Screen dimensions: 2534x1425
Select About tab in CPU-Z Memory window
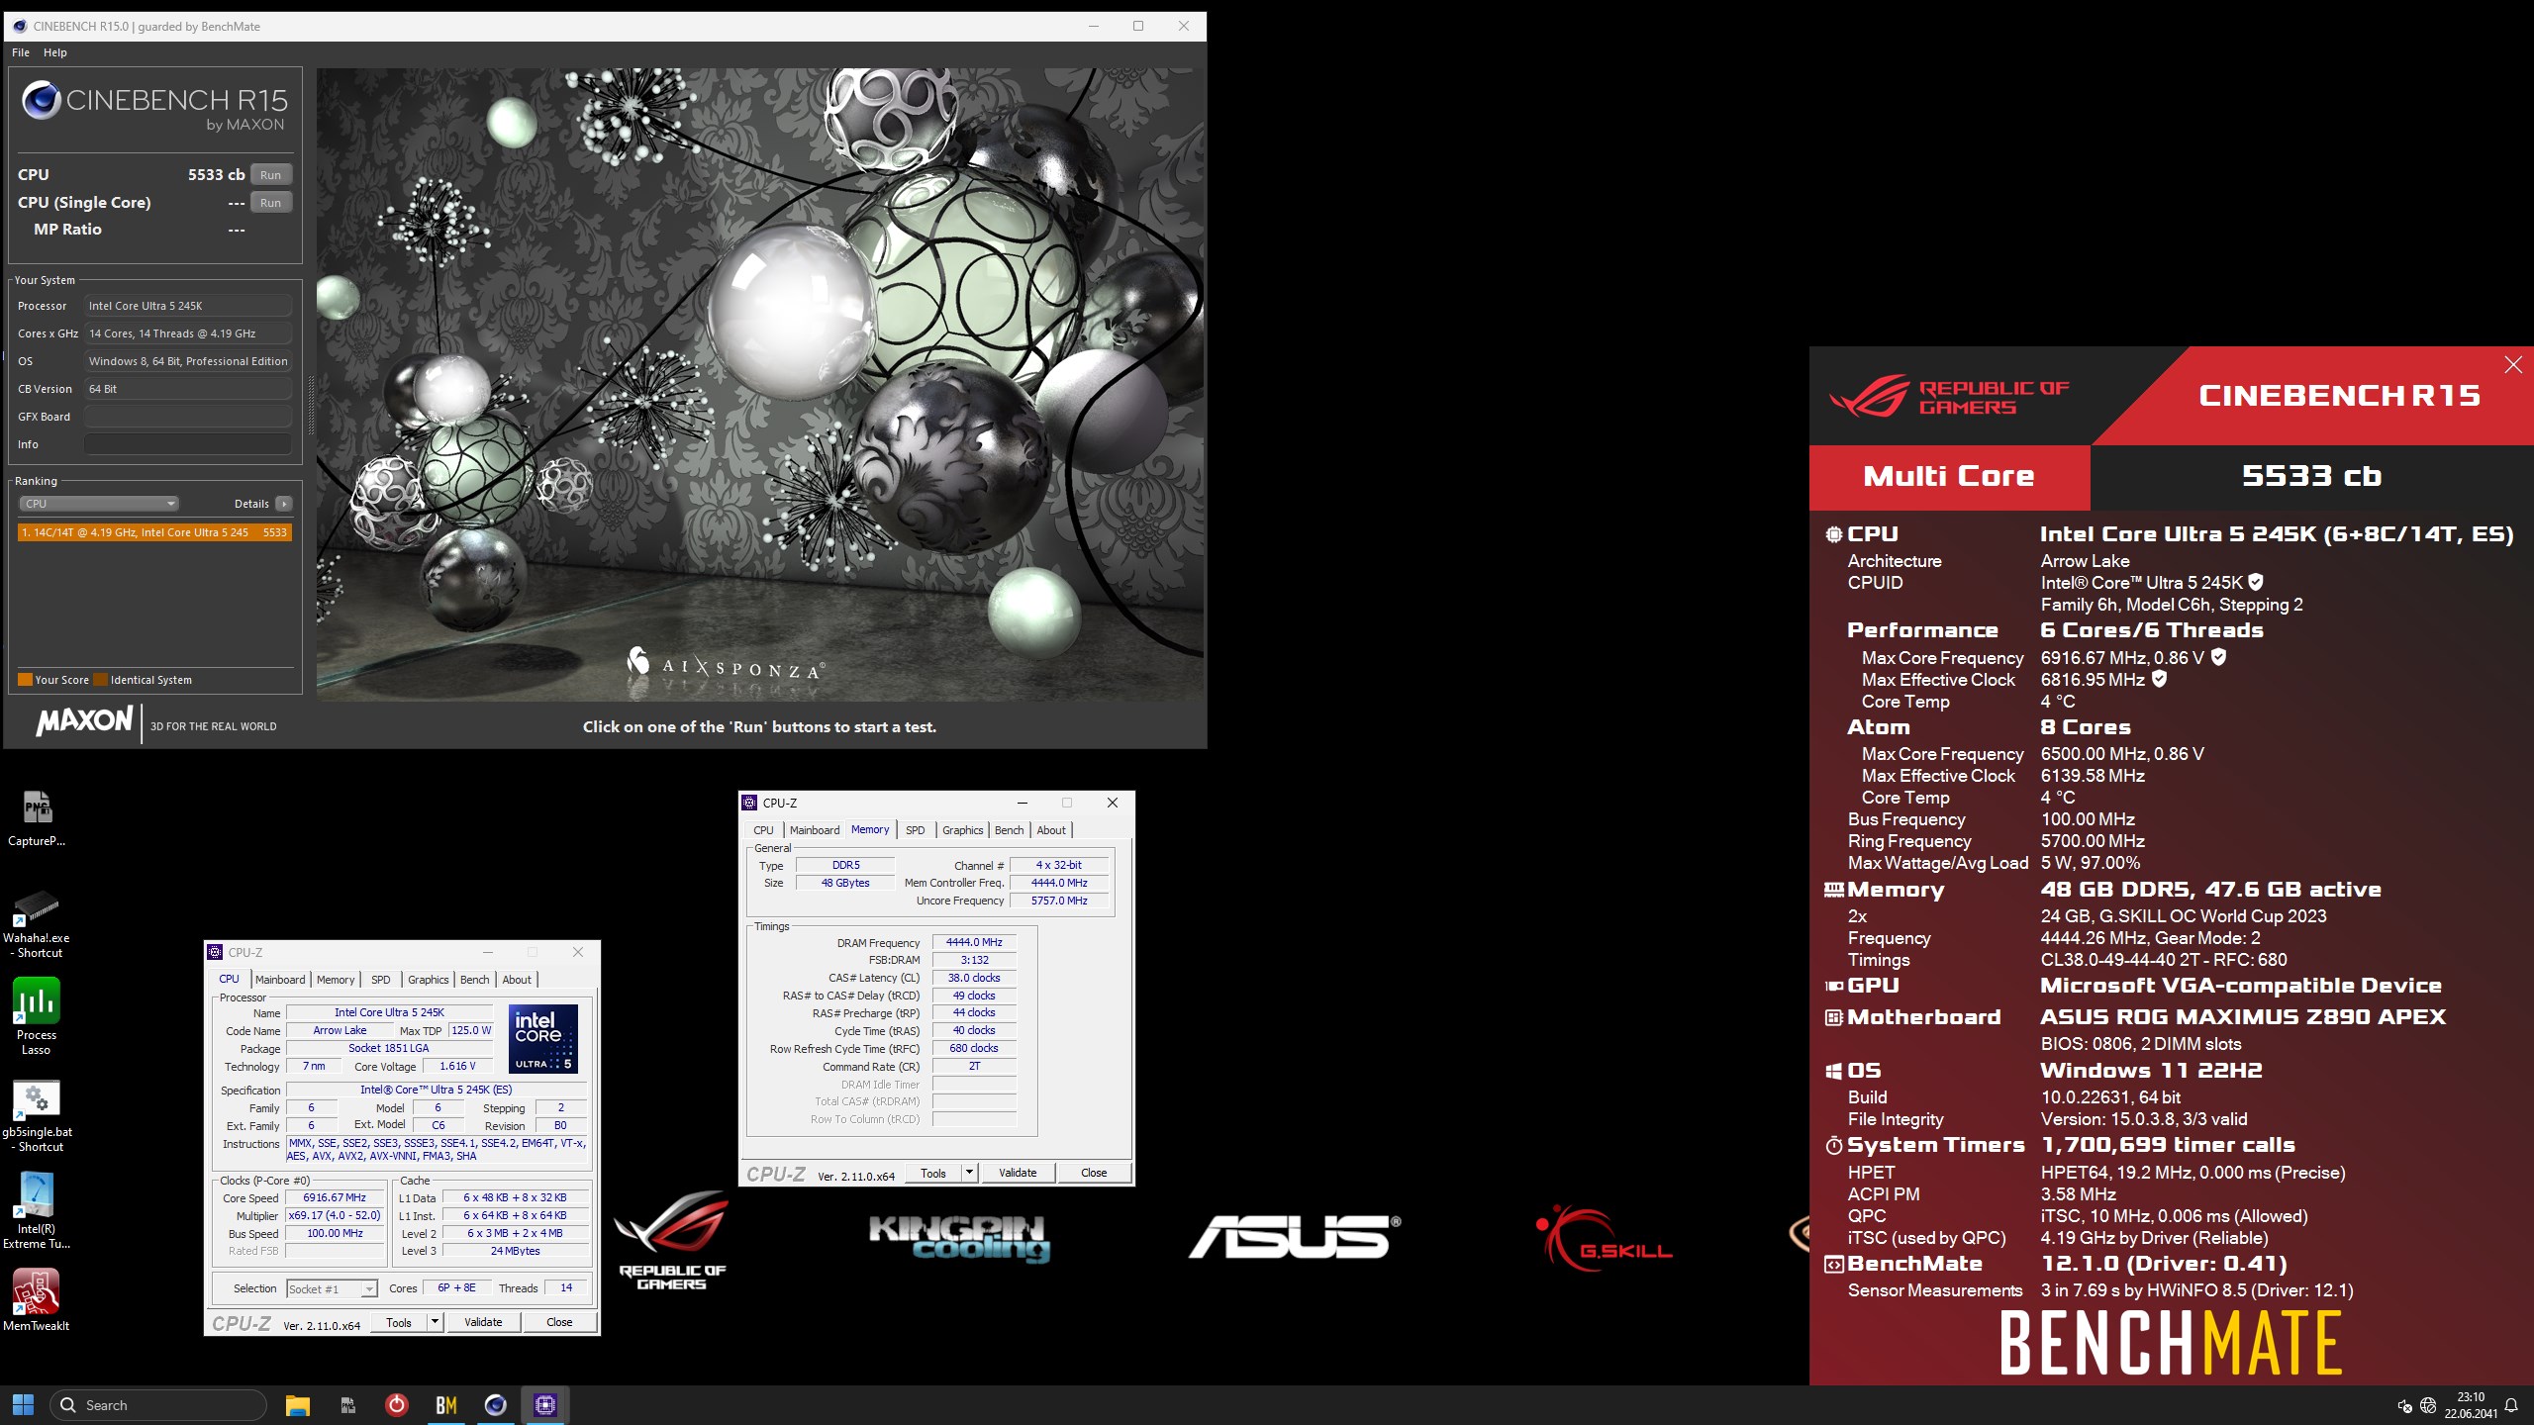[x=1051, y=830]
